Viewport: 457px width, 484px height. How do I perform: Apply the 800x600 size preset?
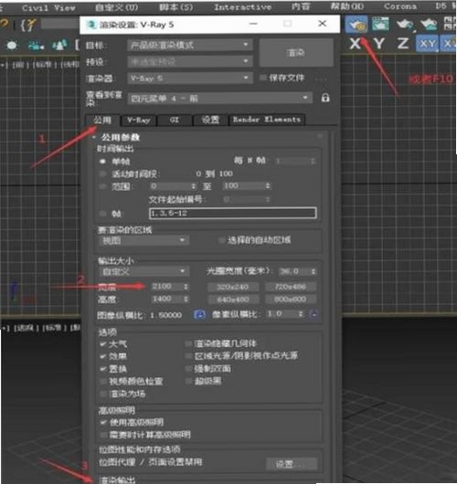point(291,300)
